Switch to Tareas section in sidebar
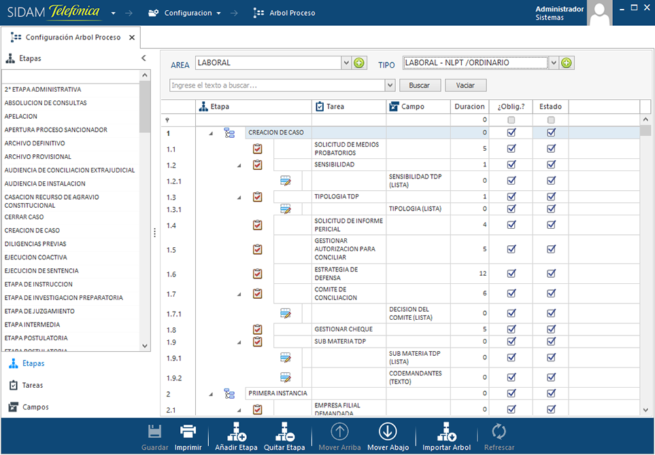This screenshot has width=655, height=455. [x=32, y=385]
